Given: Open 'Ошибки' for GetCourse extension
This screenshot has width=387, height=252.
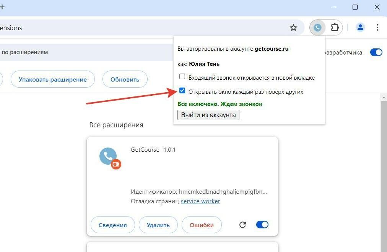Looking at the screenshot, I should click(x=202, y=225).
